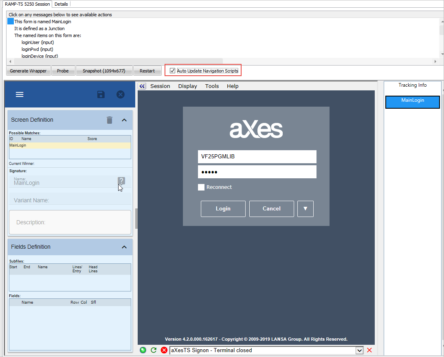This screenshot has width=444, height=357.
Task: Click the Generate Wrapper button
Action: [x=29, y=71]
